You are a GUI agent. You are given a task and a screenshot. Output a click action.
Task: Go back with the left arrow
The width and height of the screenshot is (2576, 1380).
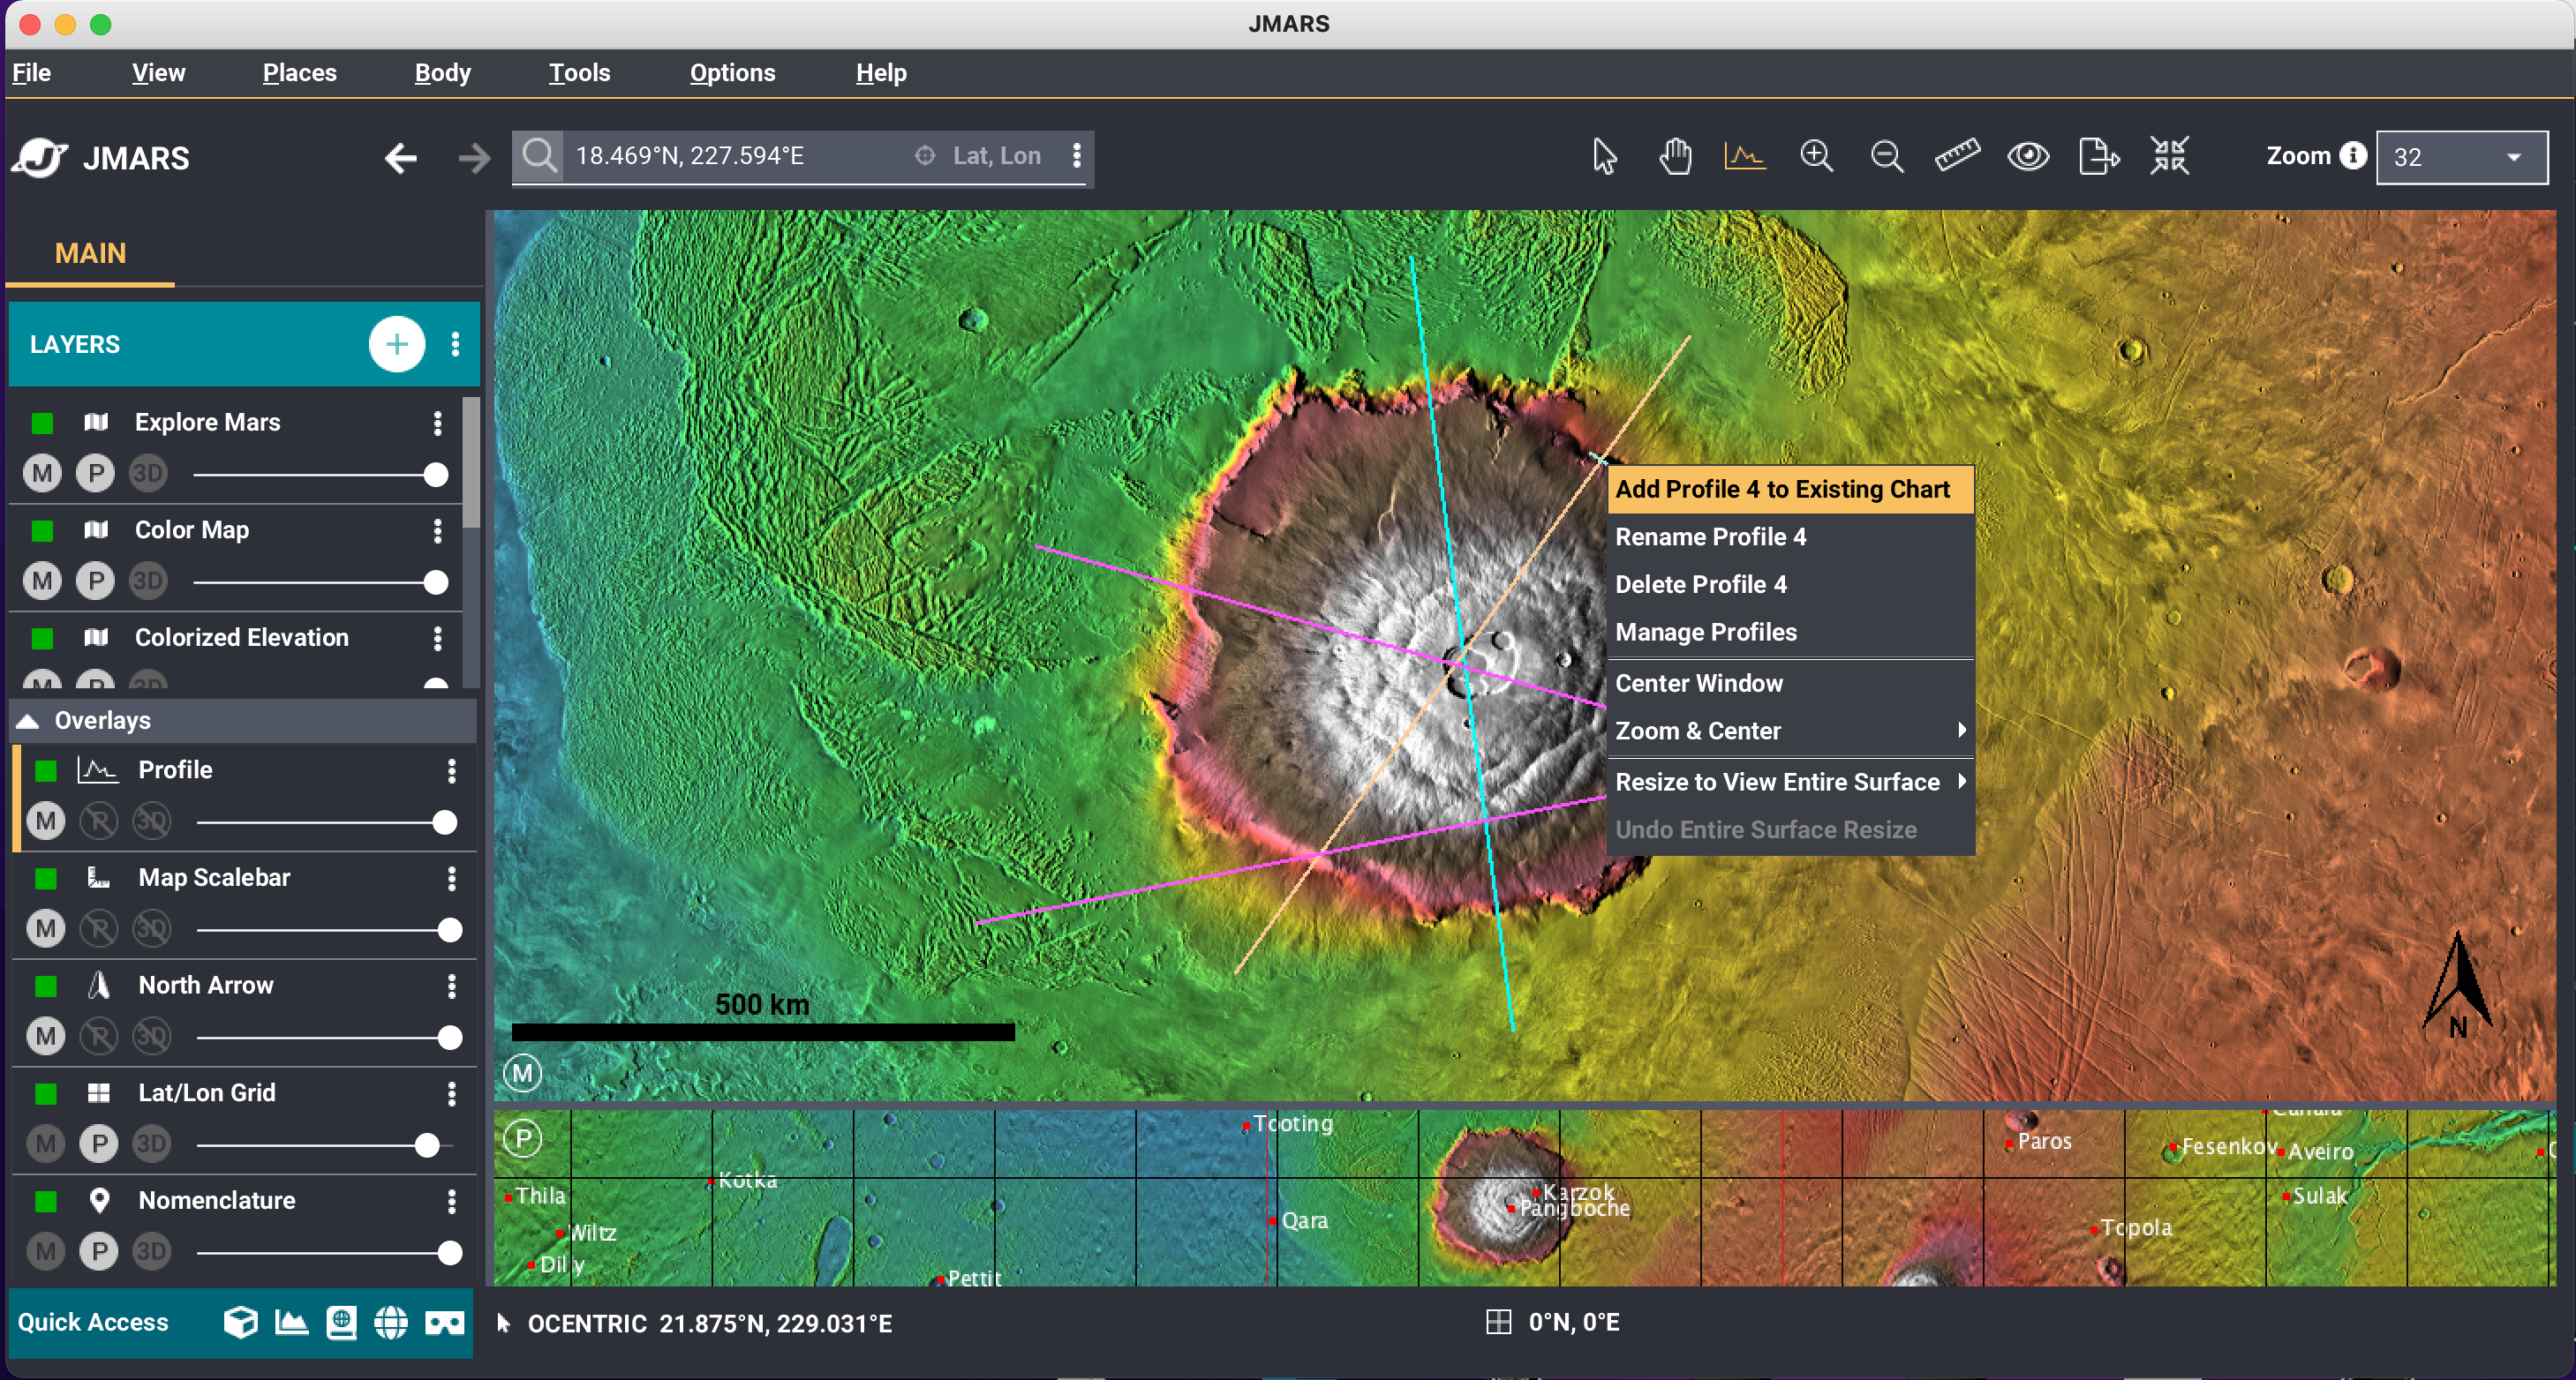[400, 158]
